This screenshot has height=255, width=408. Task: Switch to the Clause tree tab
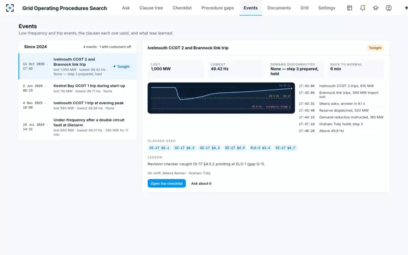[151, 8]
